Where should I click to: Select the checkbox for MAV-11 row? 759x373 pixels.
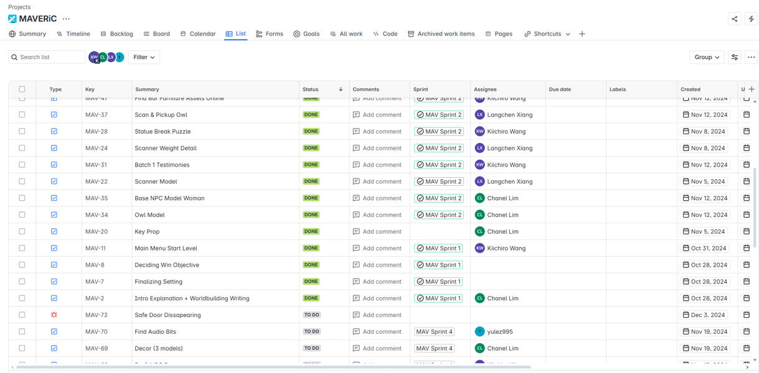tap(22, 248)
